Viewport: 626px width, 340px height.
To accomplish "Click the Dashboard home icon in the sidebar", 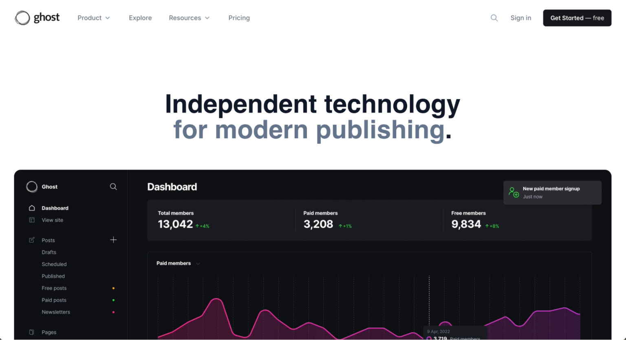I will coord(32,208).
